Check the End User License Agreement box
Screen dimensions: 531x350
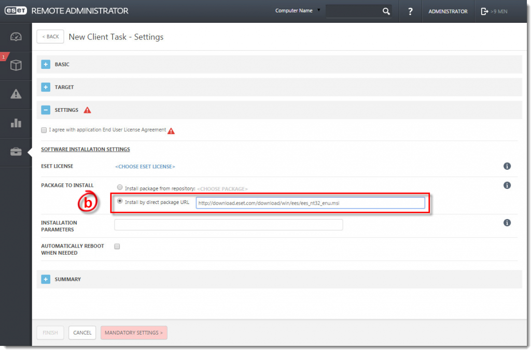(44, 130)
